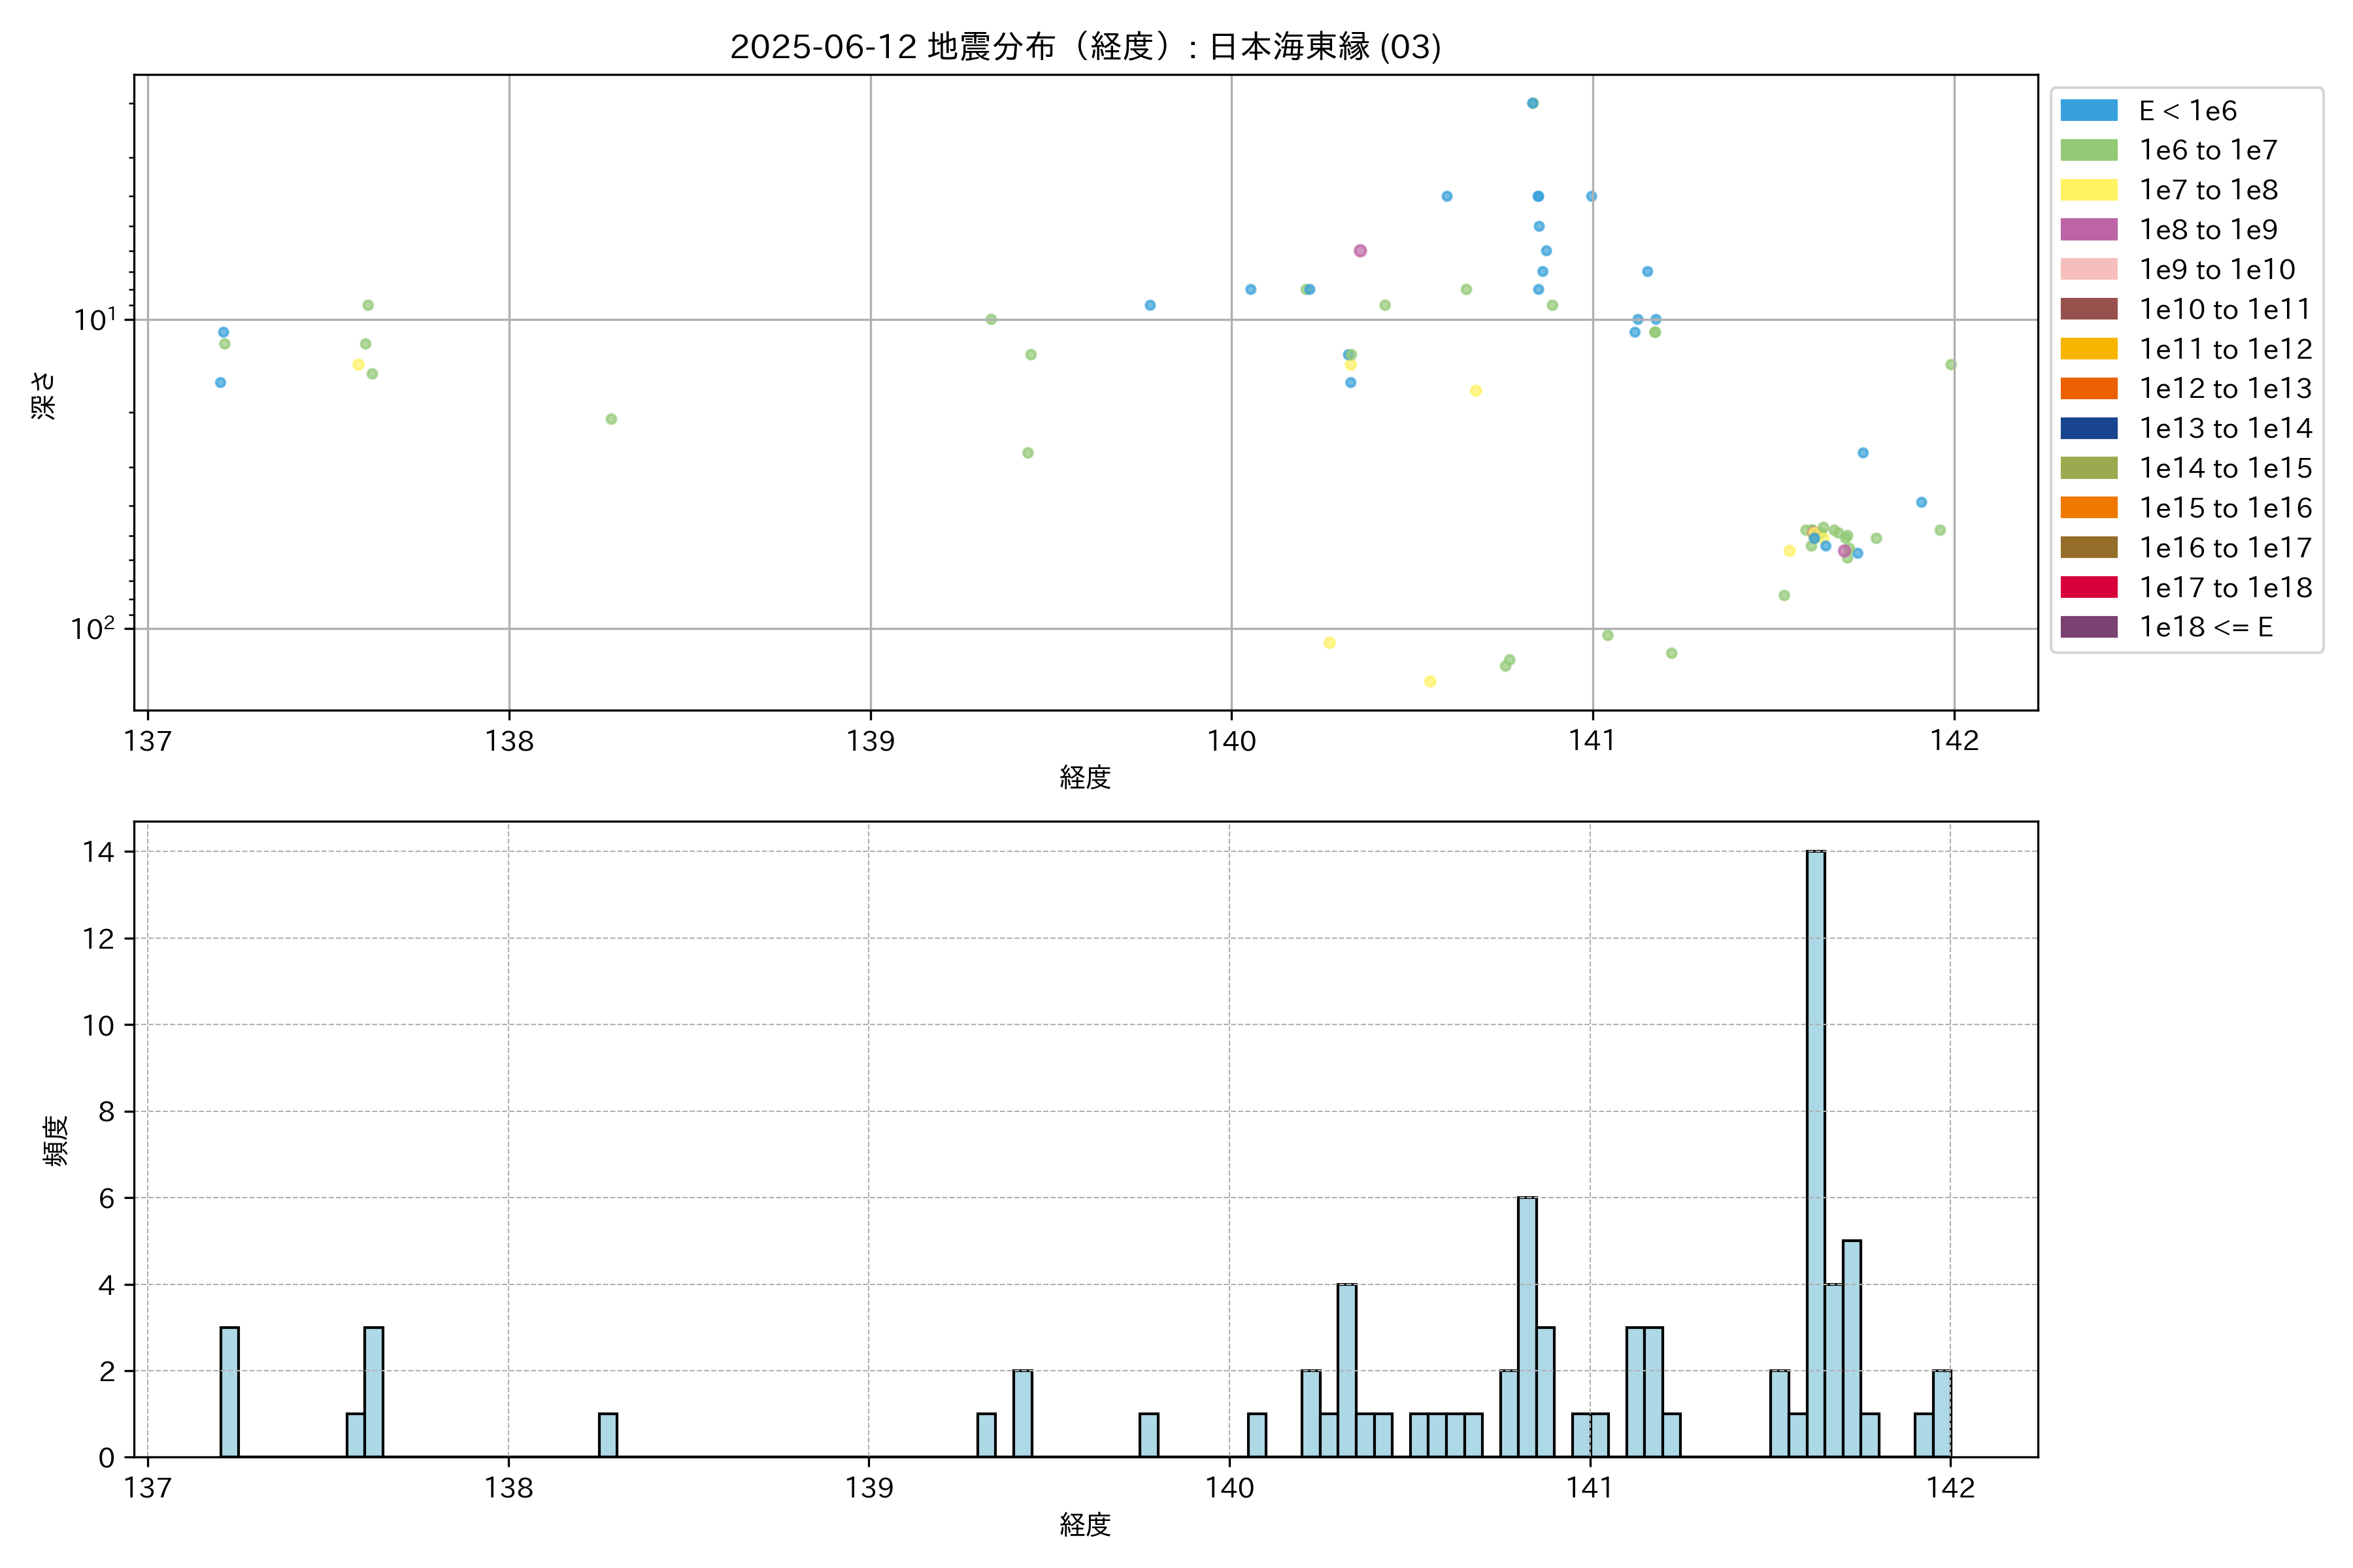The image size is (2353, 1568).
Task: Click the green scatter point near longitude 138.3
Action: click(x=611, y=419)
